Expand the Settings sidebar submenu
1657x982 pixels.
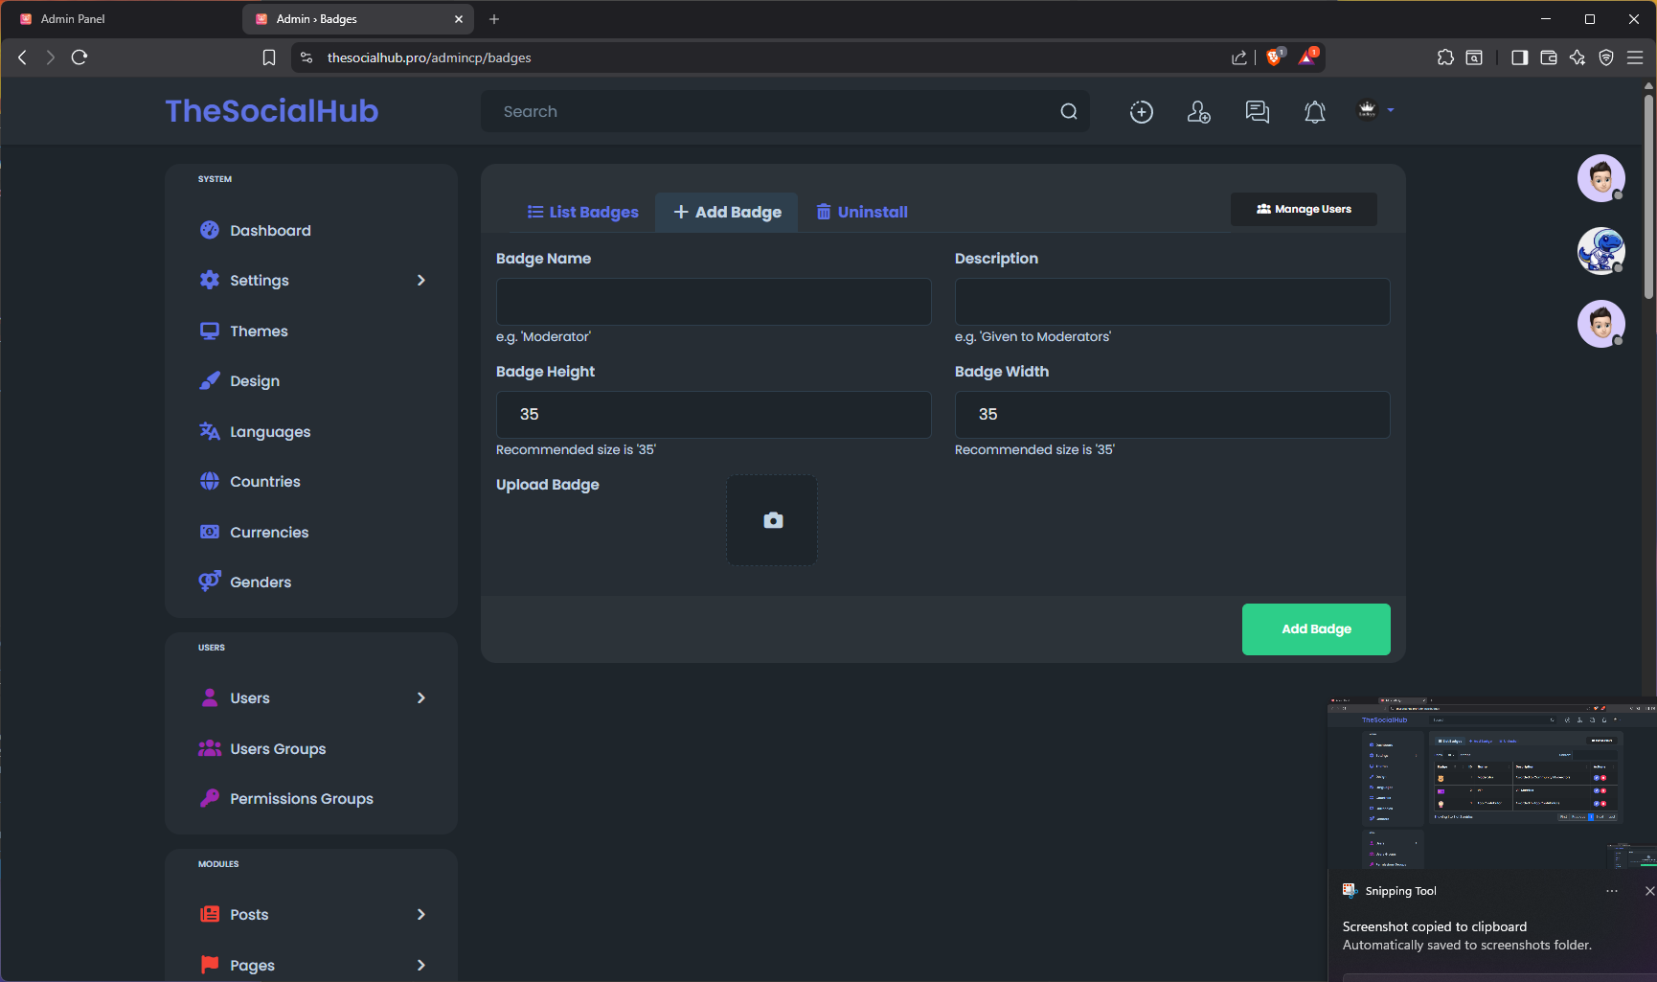pyautogui.click(x=420, y=281)
